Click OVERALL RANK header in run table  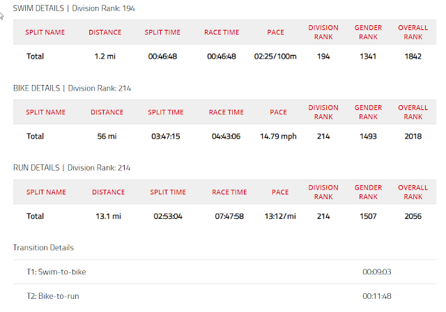pyautogui.click(x=413, y=192)
